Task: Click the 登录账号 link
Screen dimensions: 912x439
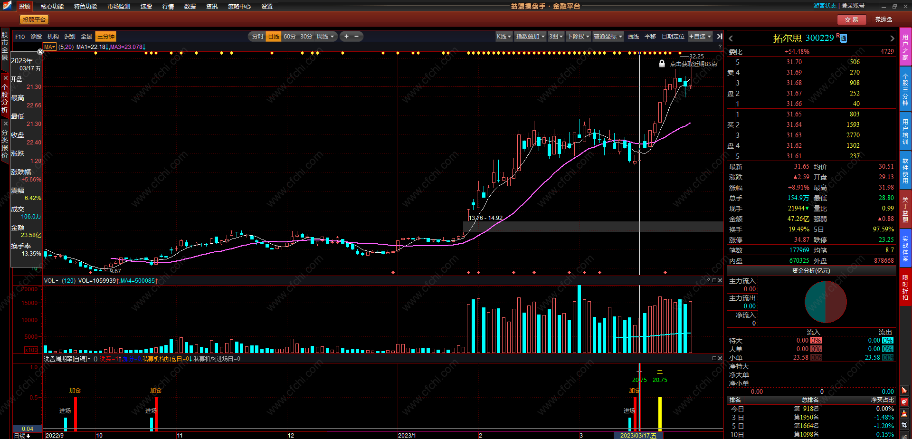Action: pyautogui.click(x=853, y=6)
